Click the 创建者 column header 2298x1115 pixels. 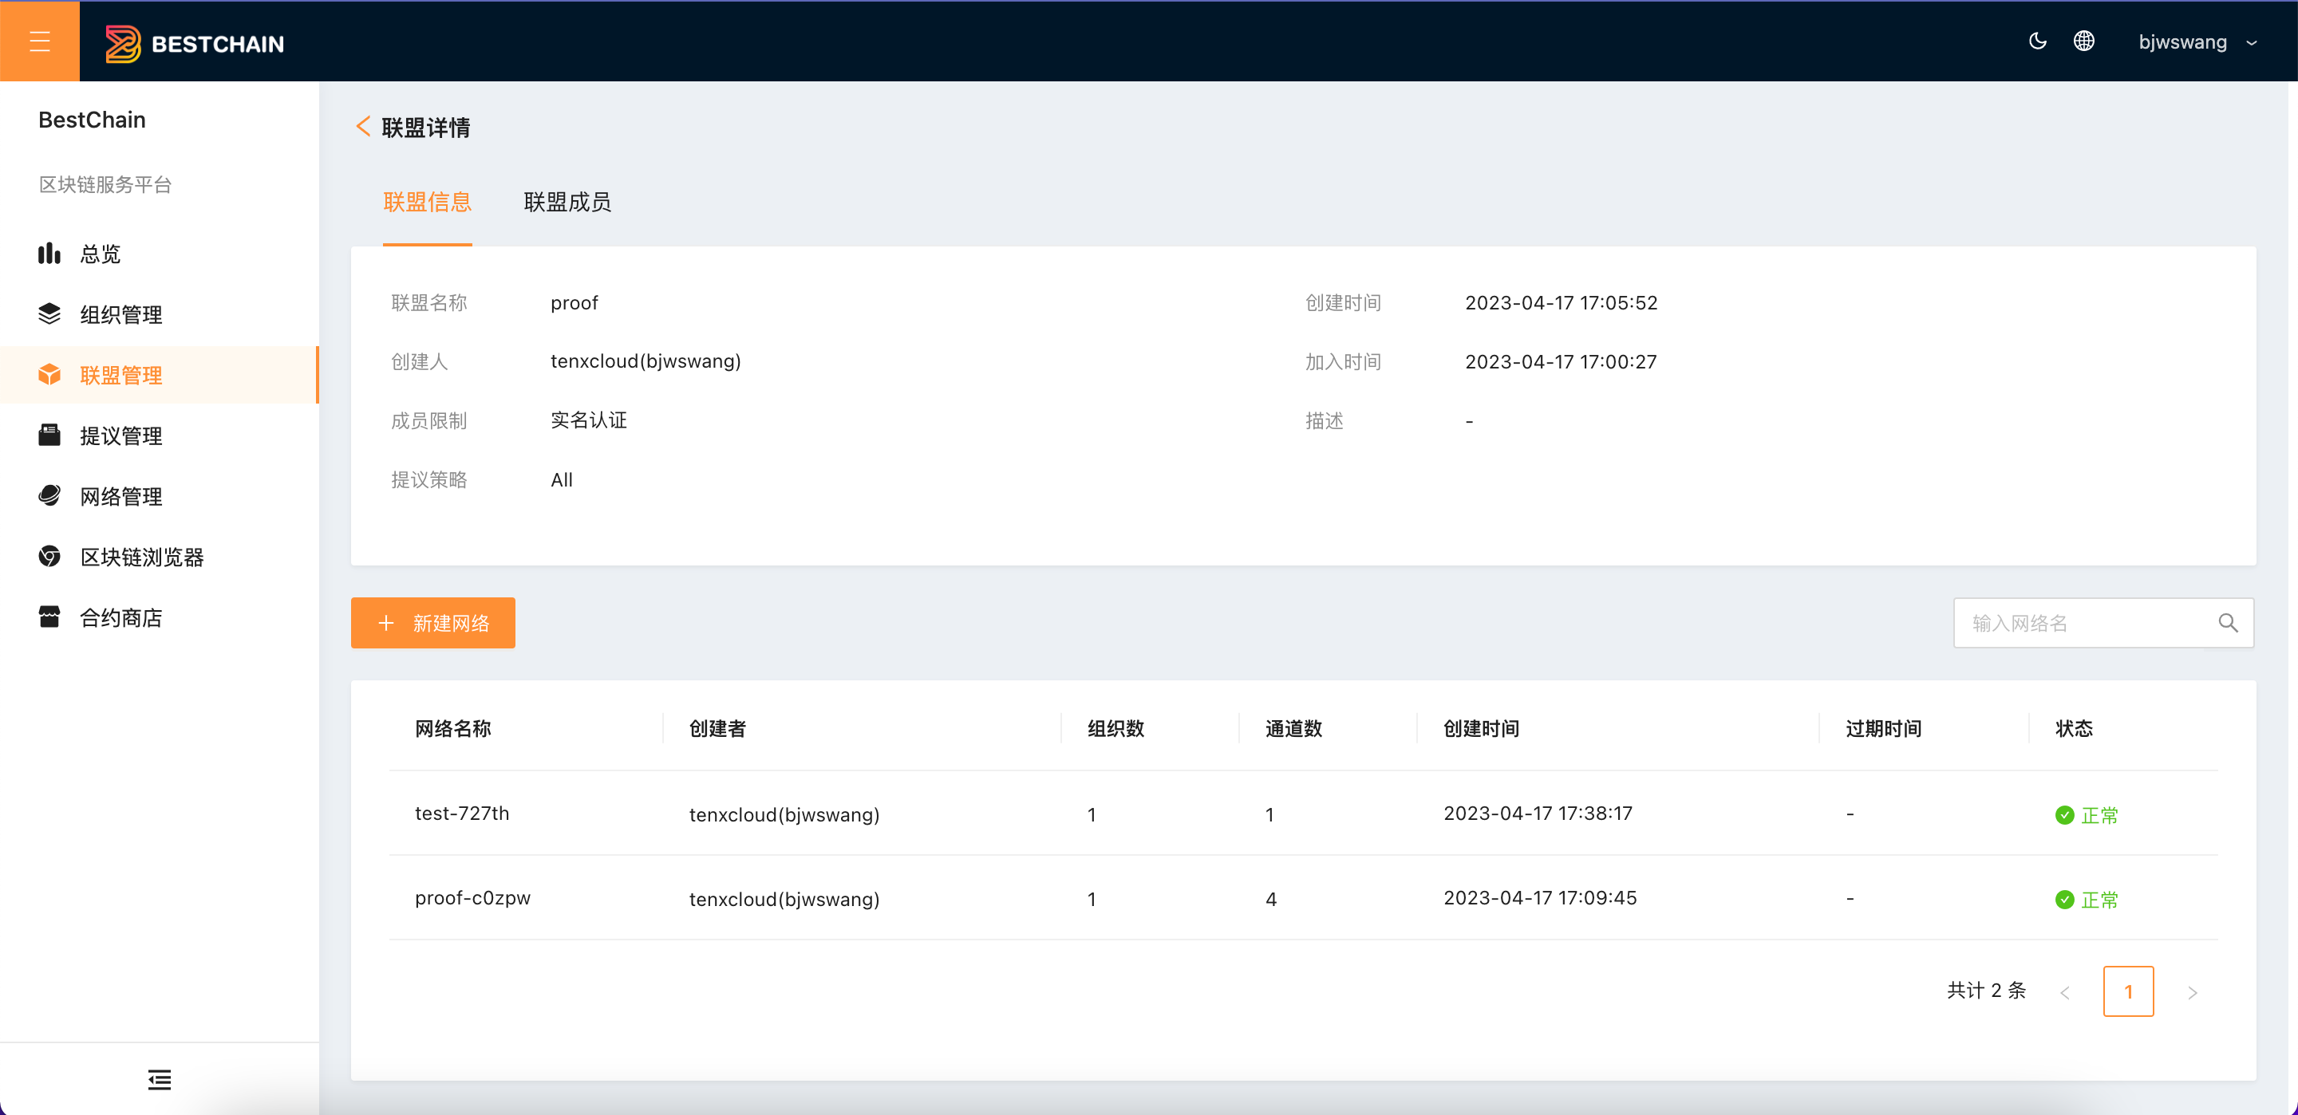(x=717, y=728)
